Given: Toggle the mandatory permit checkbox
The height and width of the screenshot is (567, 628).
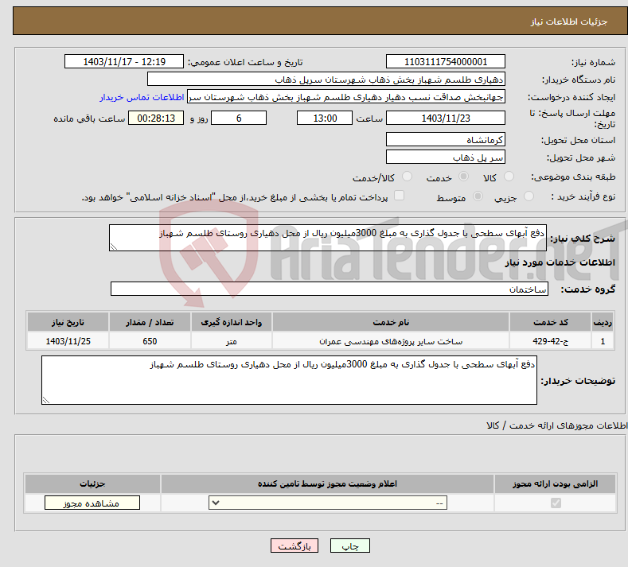Looking at the screenshot, I should (x=556, y=503).
